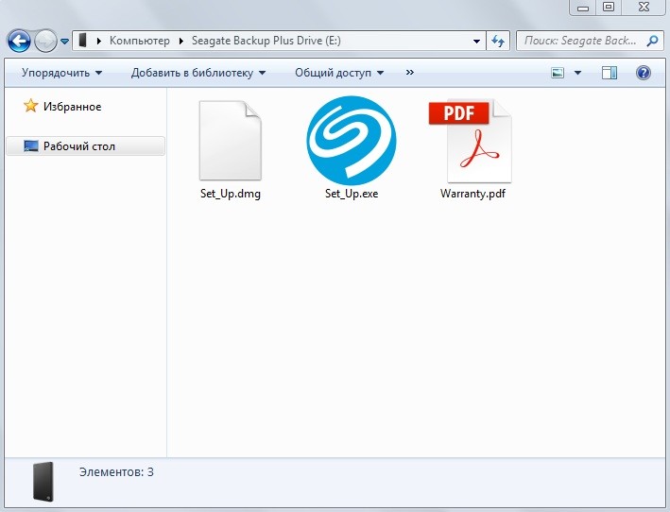The width and height of the screenshot is (670, 512).
Task: Click the Рабочий стол desktop icon
Action: pos(31,146)
